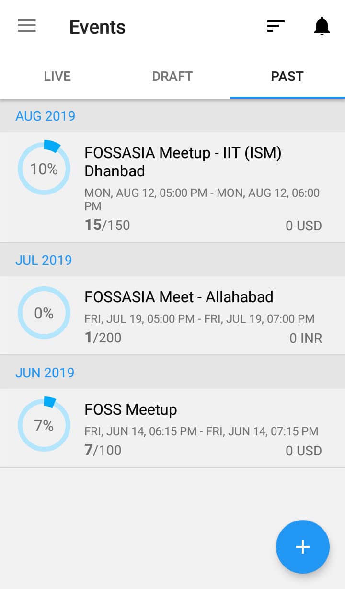Open notifications bell icon
Screen dimensions: 345x589
click(x=322, y=26)
